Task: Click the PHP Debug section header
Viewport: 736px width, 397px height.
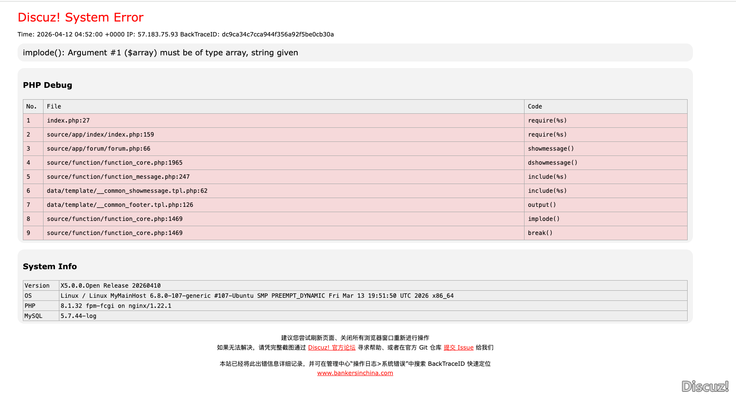Action: coord(47,85)
